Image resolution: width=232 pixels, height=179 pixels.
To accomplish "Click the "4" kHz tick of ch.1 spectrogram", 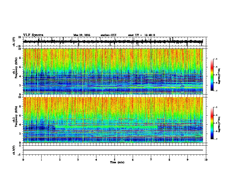I will pos(20,76).
